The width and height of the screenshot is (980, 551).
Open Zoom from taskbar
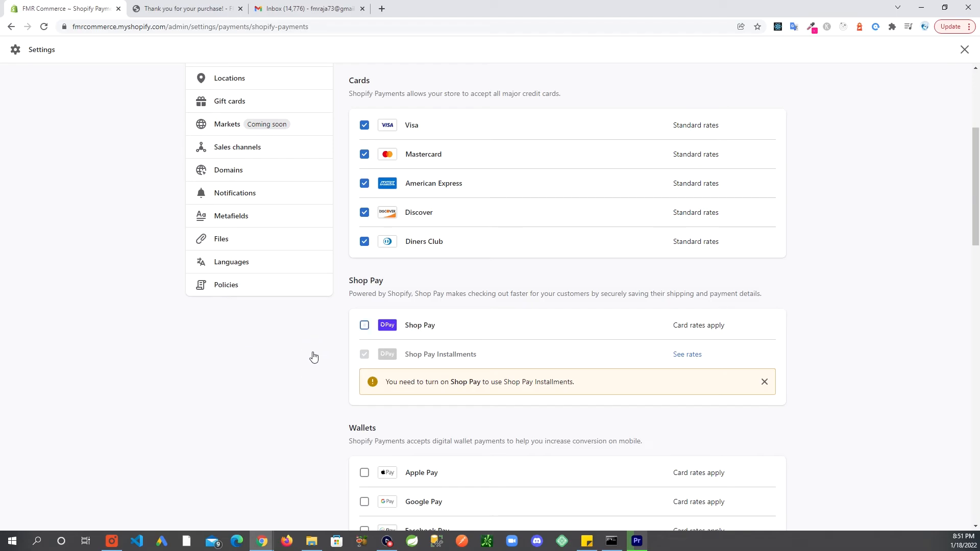click(512, 541)
